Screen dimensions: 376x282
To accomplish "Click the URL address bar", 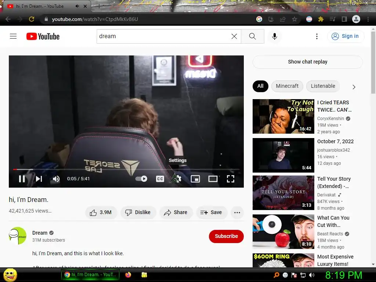I will [149, 19].
